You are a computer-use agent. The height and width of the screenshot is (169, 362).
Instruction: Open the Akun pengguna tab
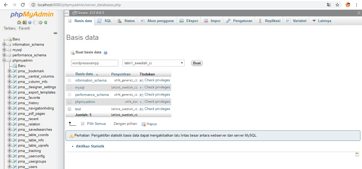point(157,21)
